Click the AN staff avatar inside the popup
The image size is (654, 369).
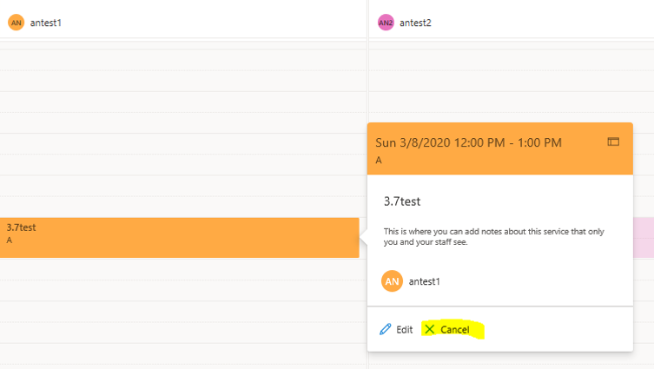point(393,280)
